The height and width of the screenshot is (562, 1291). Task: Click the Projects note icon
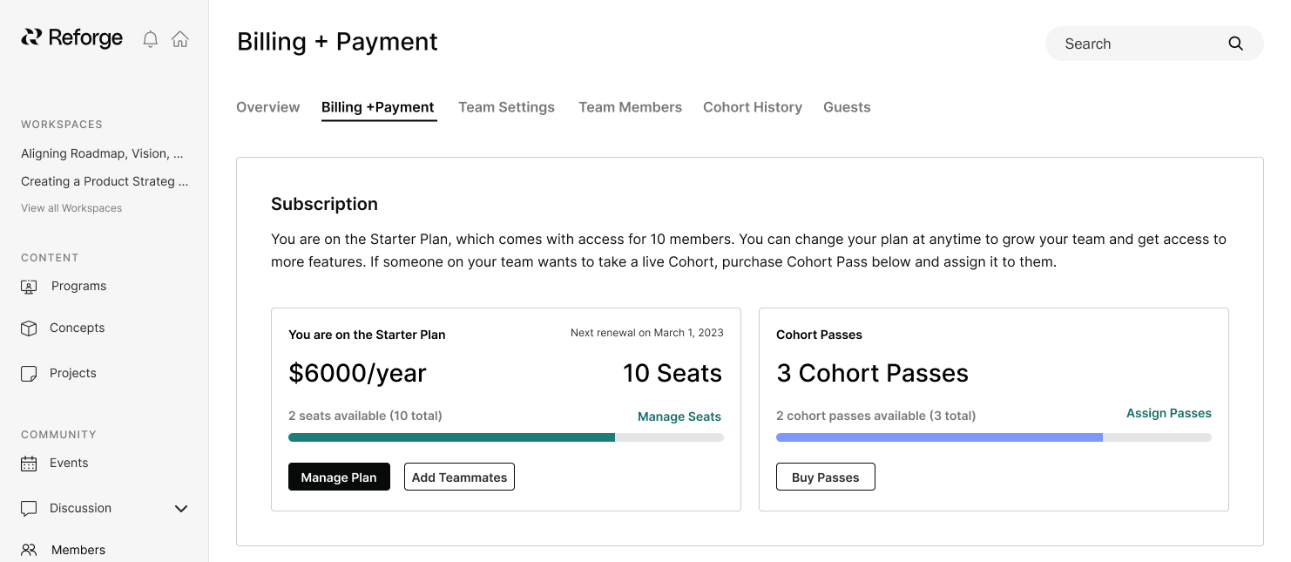pyautogui.click(x=29, y=374)
